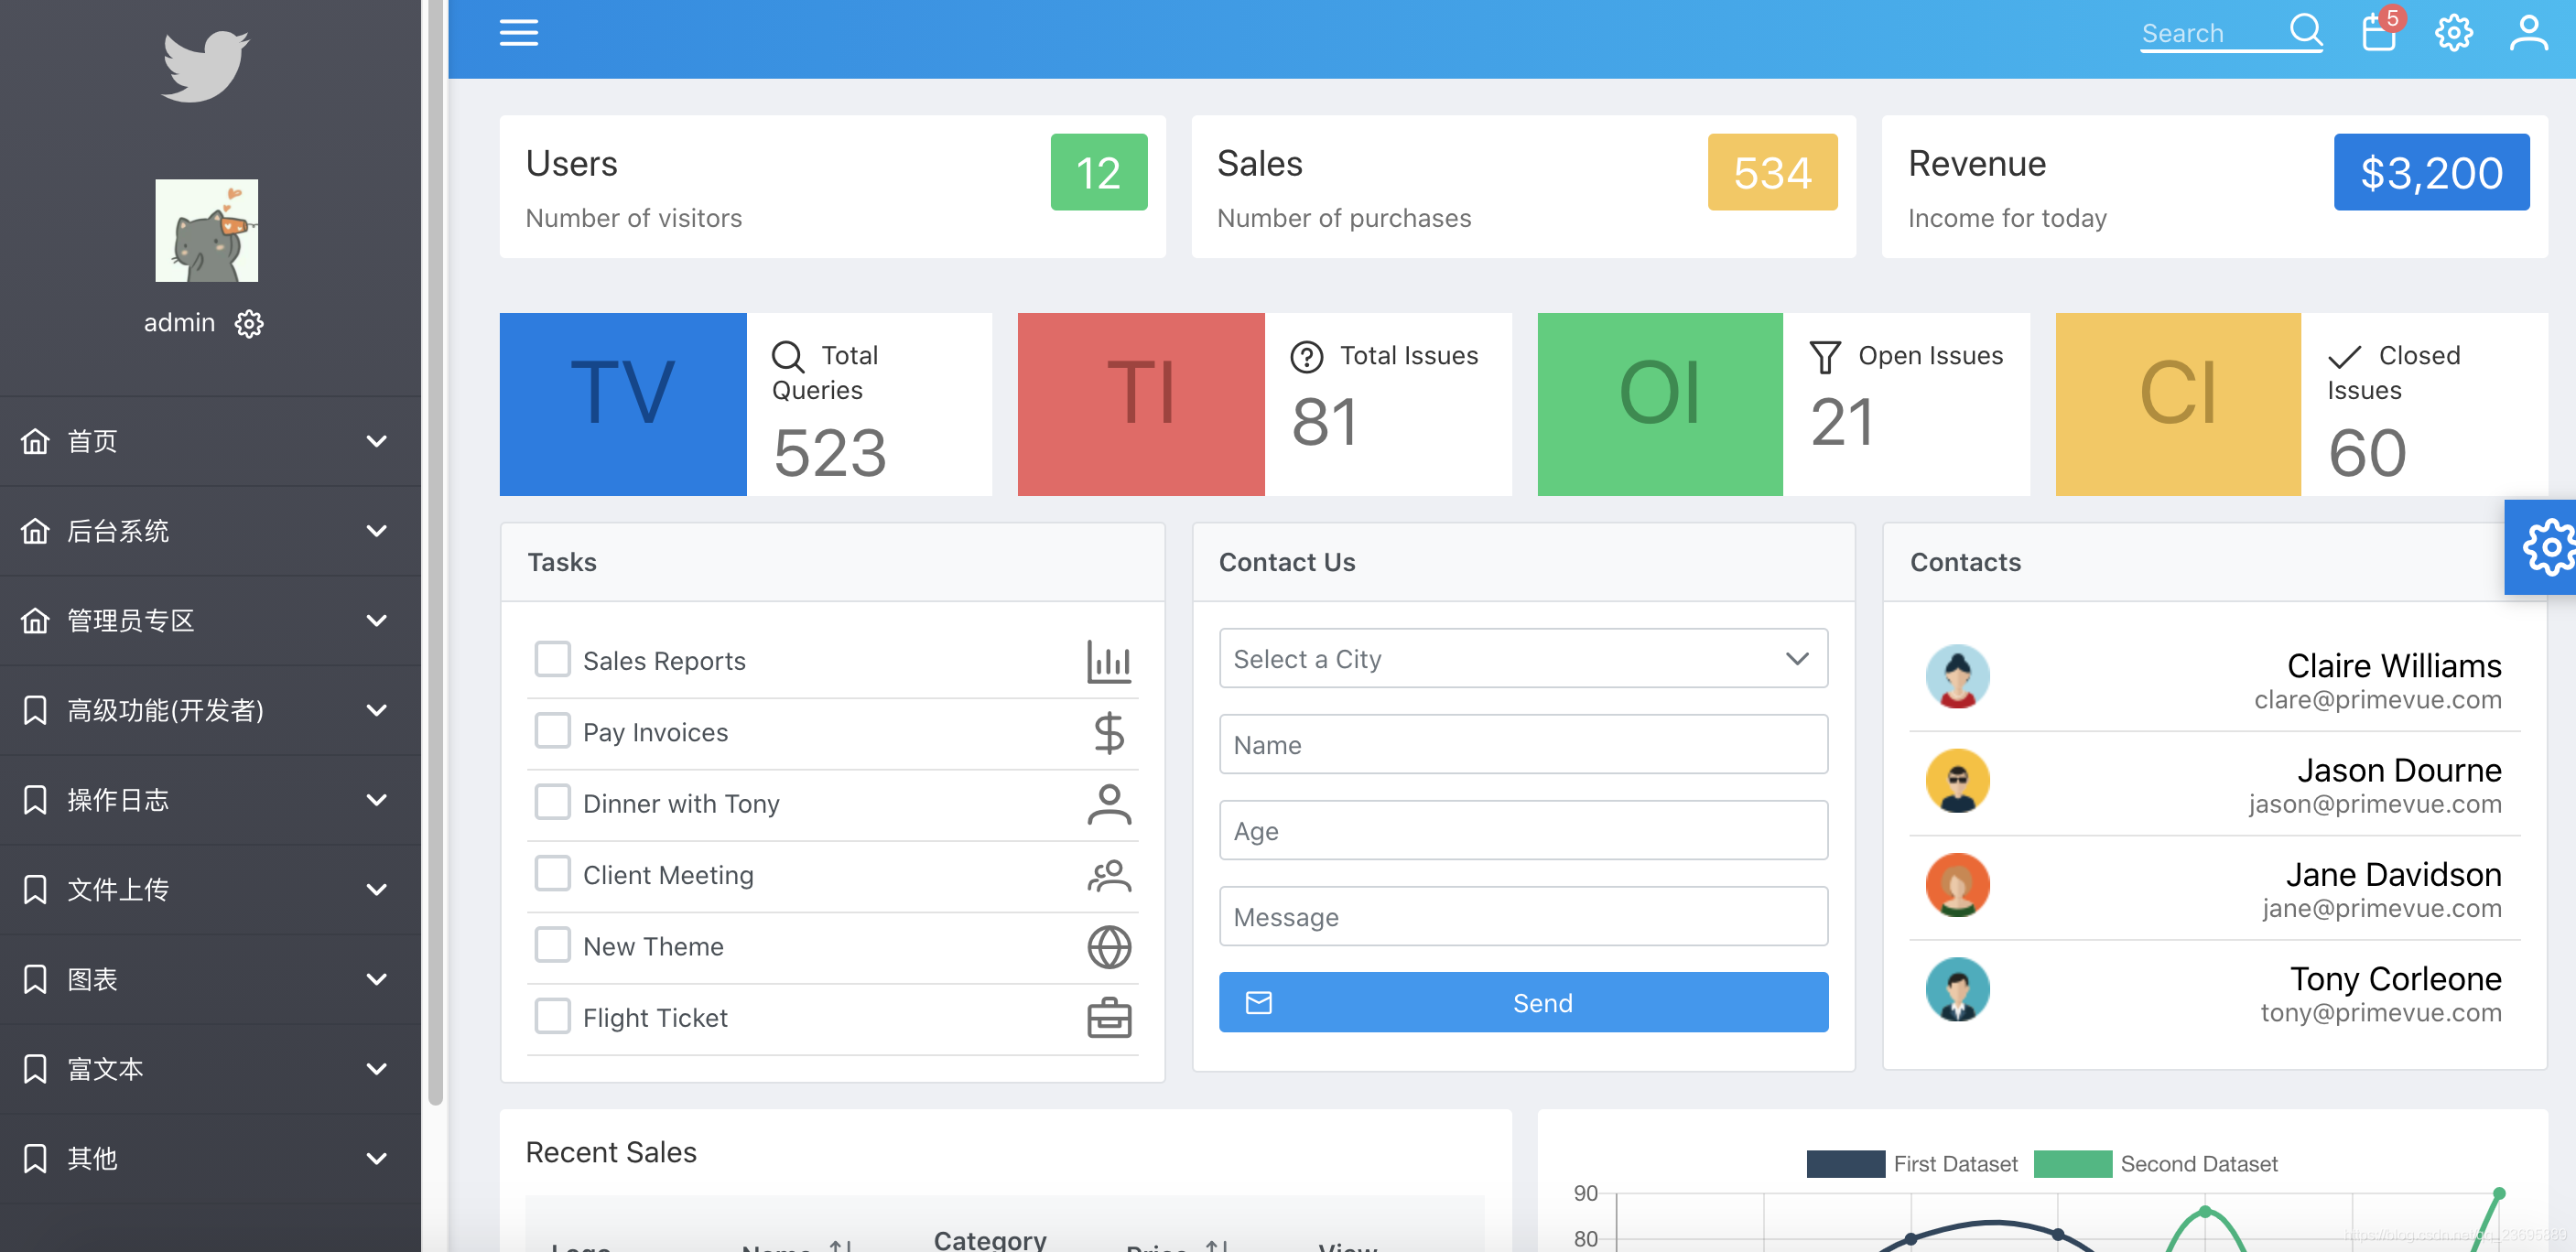2576x1252 pixels.
Task: Click the globe icon for New Theme
Action: (1109, 947)
